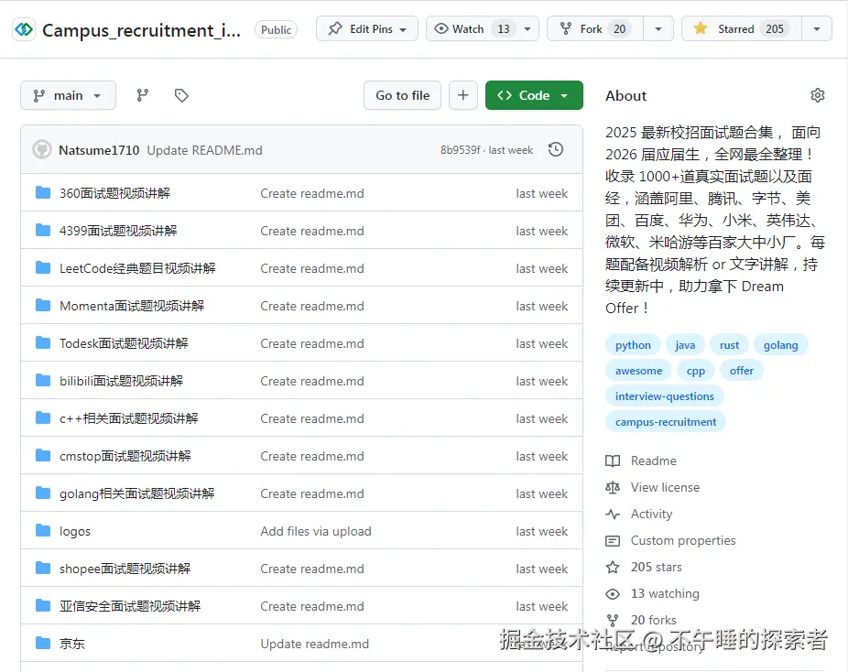Image resolution: width=848 pixels, height=672 pixels.
Task: Open the Edit Pins menu button
Action: point(366,28)
